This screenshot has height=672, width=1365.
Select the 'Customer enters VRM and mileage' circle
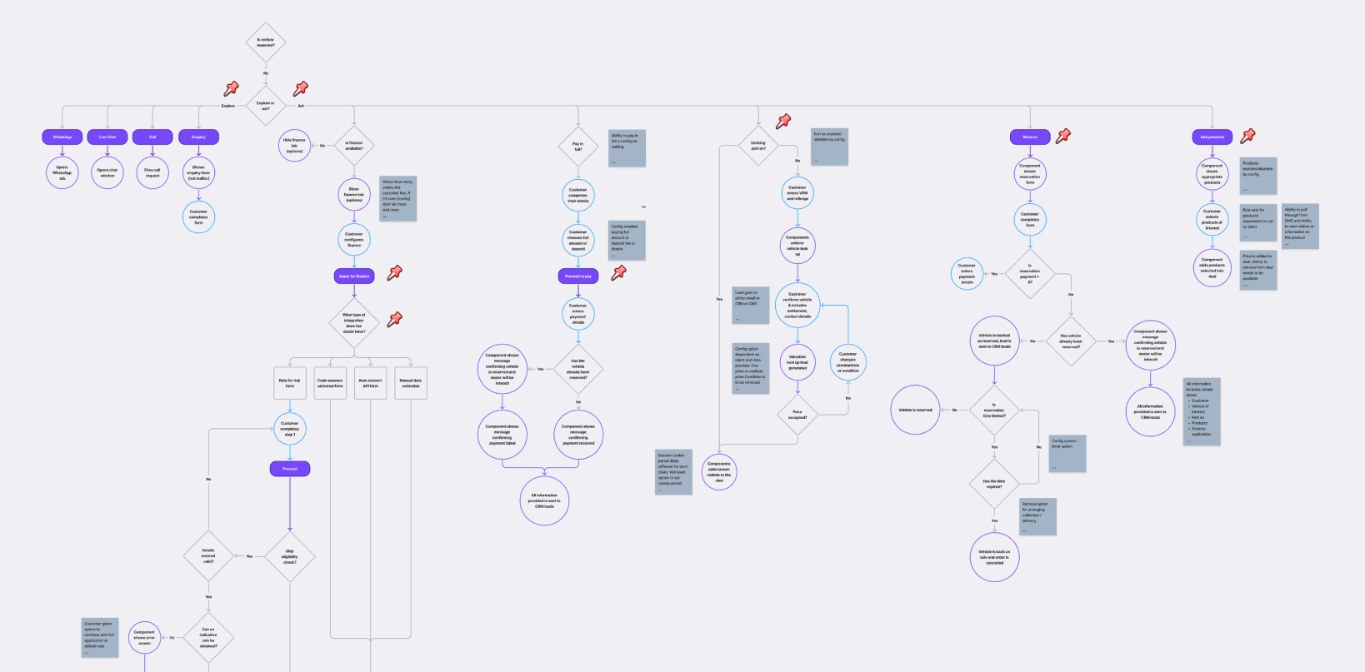tap(797, 193)
